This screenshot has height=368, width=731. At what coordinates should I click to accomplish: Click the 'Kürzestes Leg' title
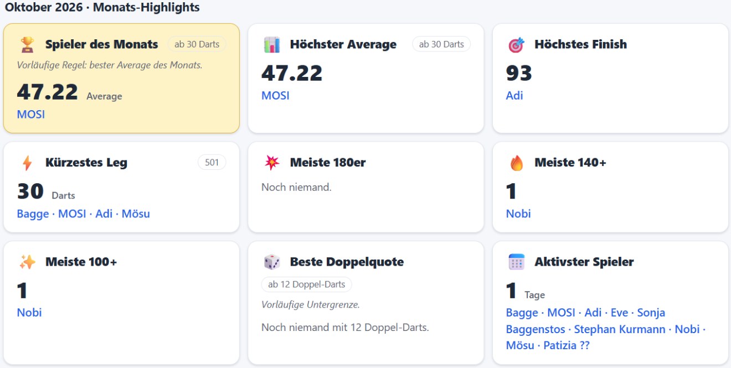[x=86, y=163]
